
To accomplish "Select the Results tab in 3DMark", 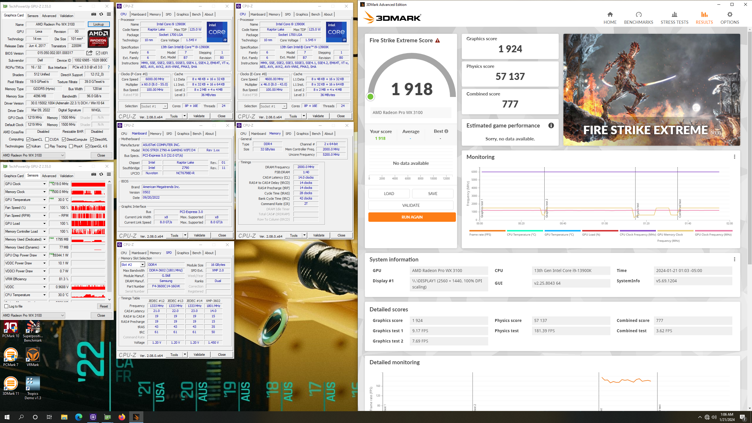I will pos(704,18).
